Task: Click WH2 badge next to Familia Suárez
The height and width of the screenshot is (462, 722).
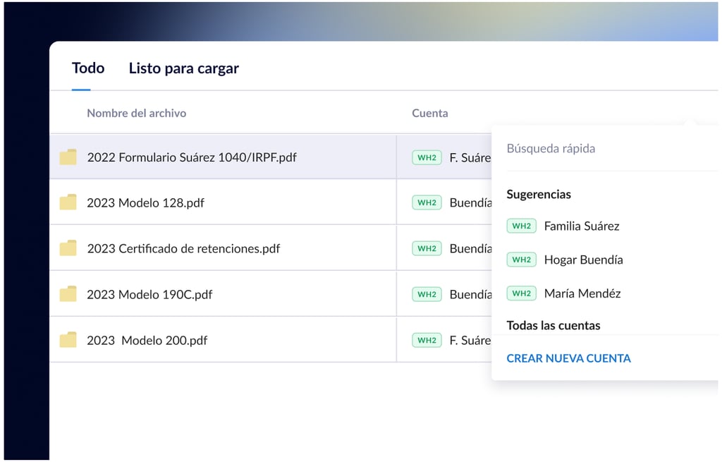Action: point(521,226)
